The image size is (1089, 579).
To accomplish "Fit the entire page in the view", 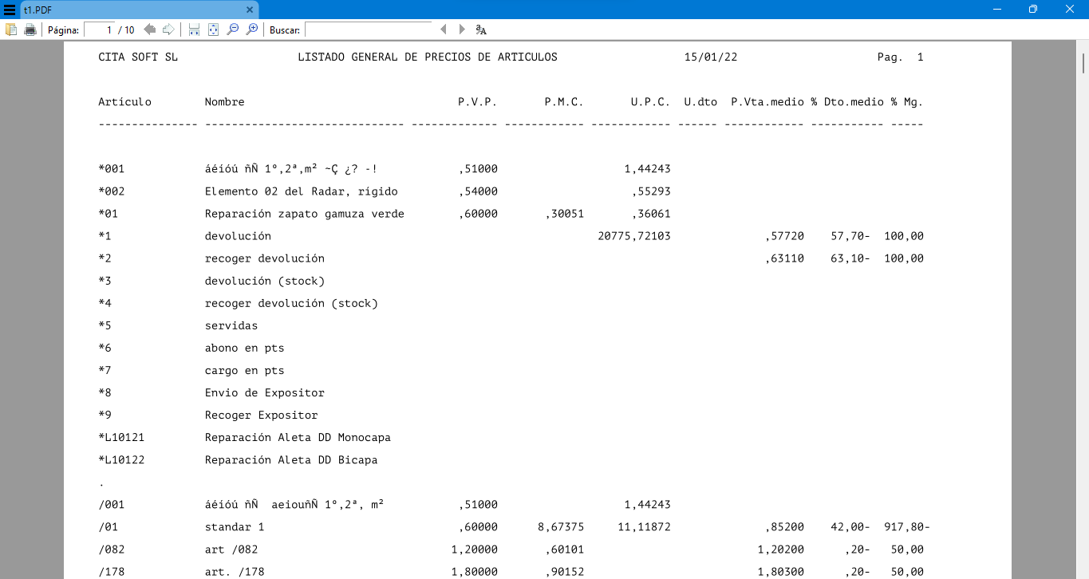I will (213, 29).
